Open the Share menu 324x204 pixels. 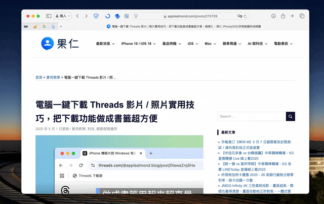click(x=283, y=16)
